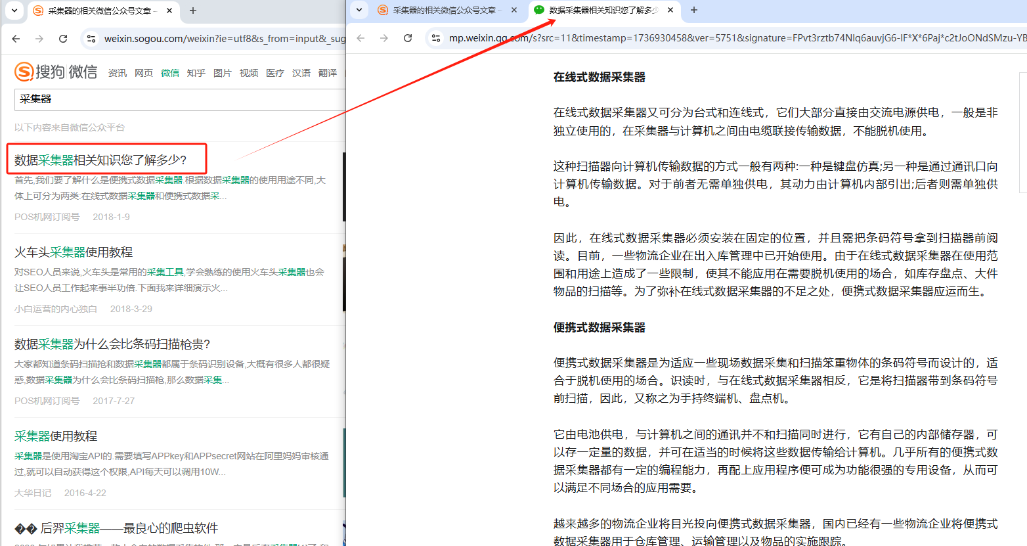Open result 数据采集器为什么会比条码扫描枪贵?

point(112,344)
